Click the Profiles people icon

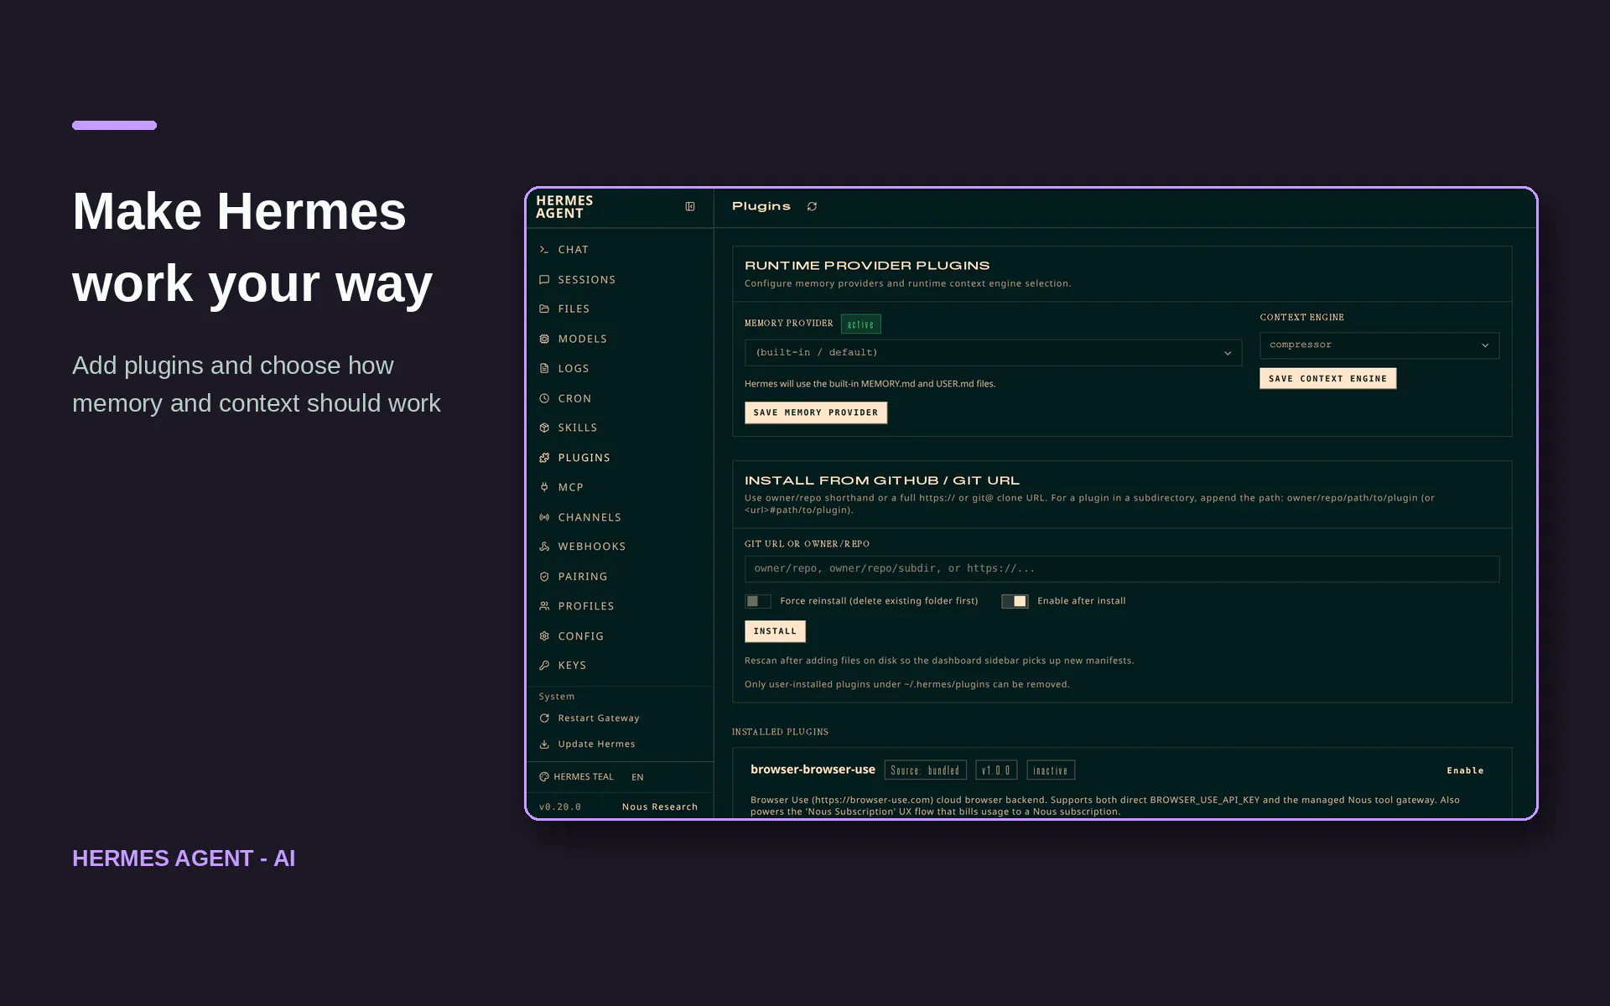544,606
